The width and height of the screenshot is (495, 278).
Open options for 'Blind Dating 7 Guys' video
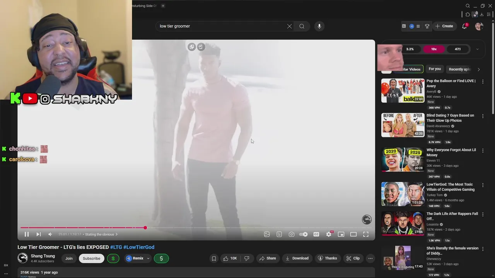[x=483, y=116]
